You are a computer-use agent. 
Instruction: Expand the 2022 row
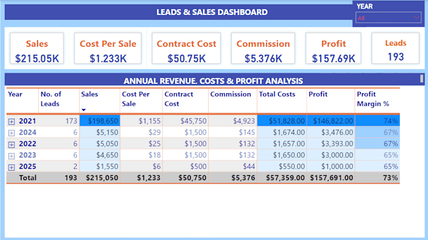[11, 144]
